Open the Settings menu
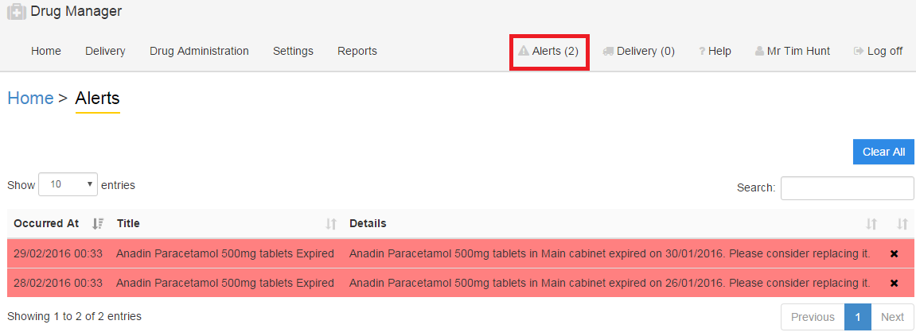Image resolution: width=916 pixels, height=336 pixels. coord(293,51)
